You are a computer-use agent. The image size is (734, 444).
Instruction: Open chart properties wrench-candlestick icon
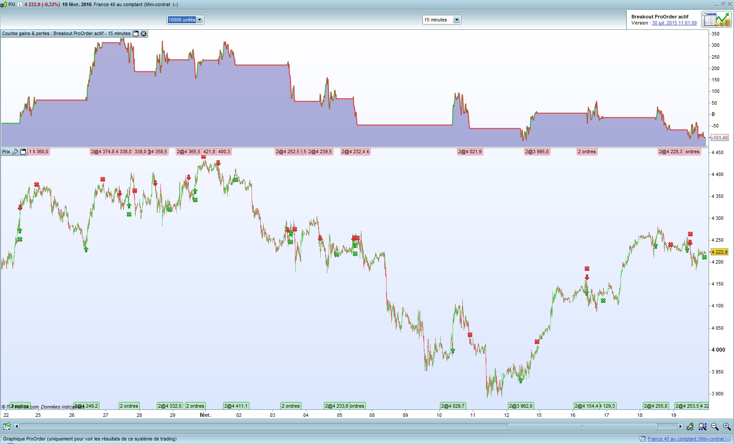click(690, 426)
